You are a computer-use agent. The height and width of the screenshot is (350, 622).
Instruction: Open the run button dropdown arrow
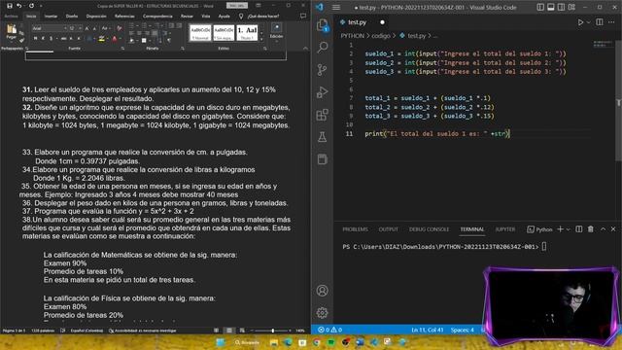click(588, 22)
